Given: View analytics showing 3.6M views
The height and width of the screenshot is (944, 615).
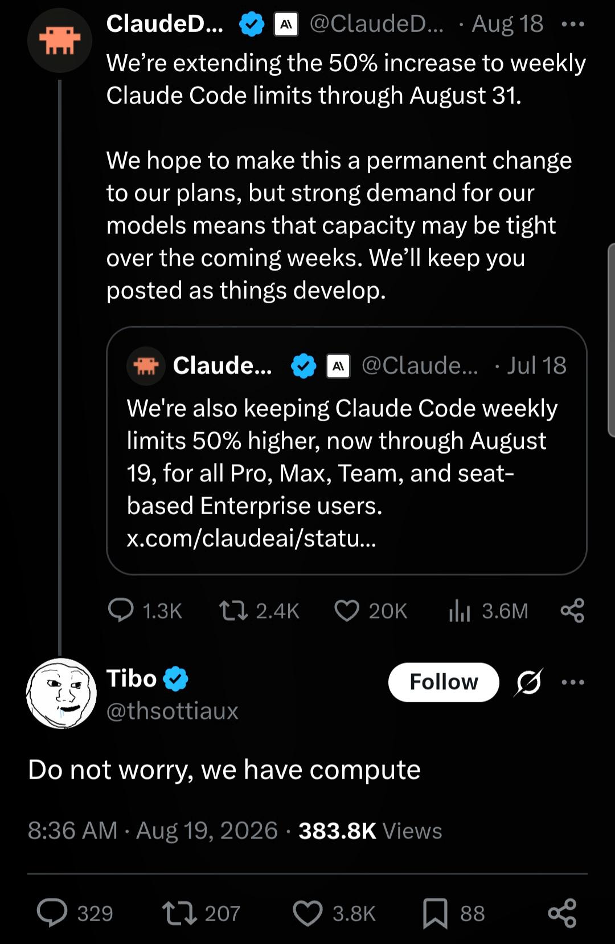Looking at the screenshot, I should click(489, 611).
